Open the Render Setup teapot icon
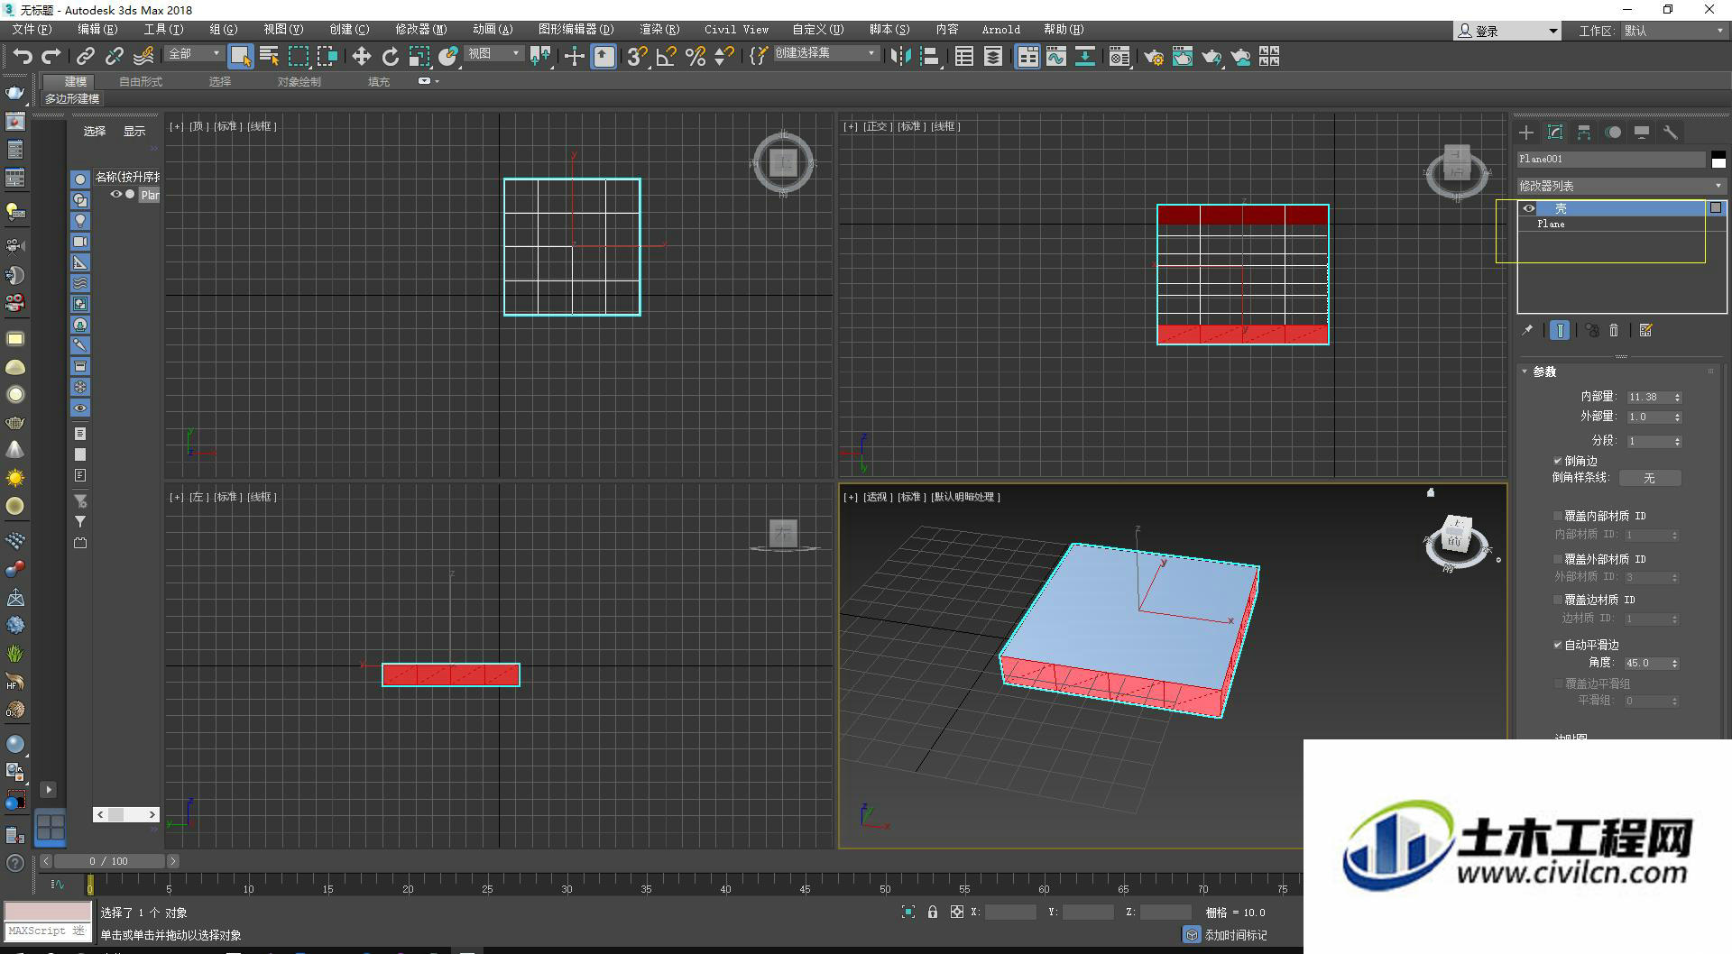 coord(1153,57)
